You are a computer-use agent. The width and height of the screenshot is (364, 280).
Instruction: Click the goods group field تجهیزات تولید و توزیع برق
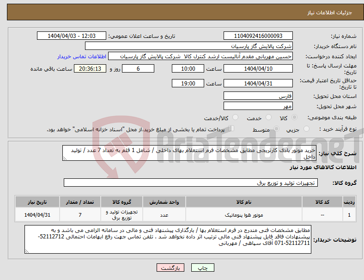coord(191,183)
